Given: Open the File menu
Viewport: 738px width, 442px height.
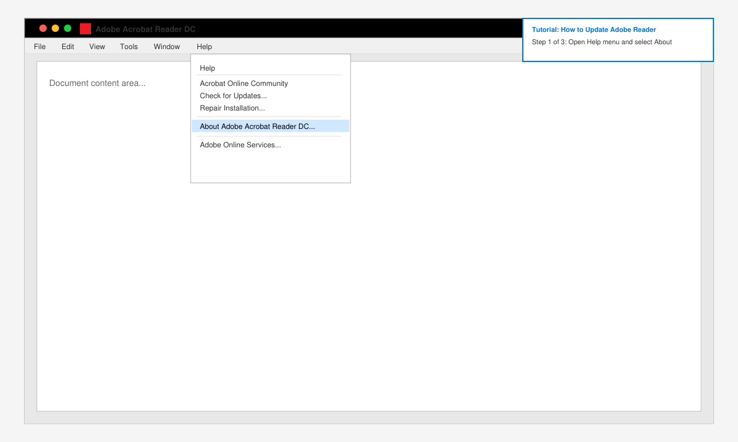Looking at the screenshot, I should [x=39, y=47].
